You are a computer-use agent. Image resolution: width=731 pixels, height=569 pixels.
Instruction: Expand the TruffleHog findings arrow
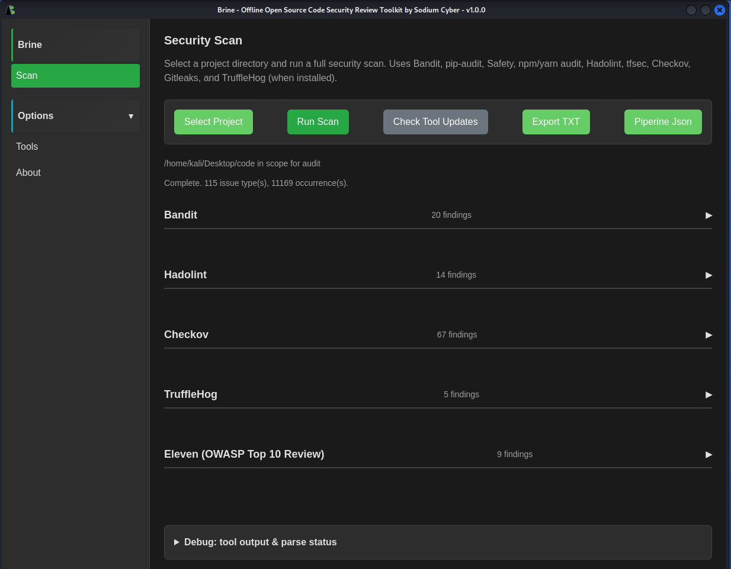pos(708,395)
